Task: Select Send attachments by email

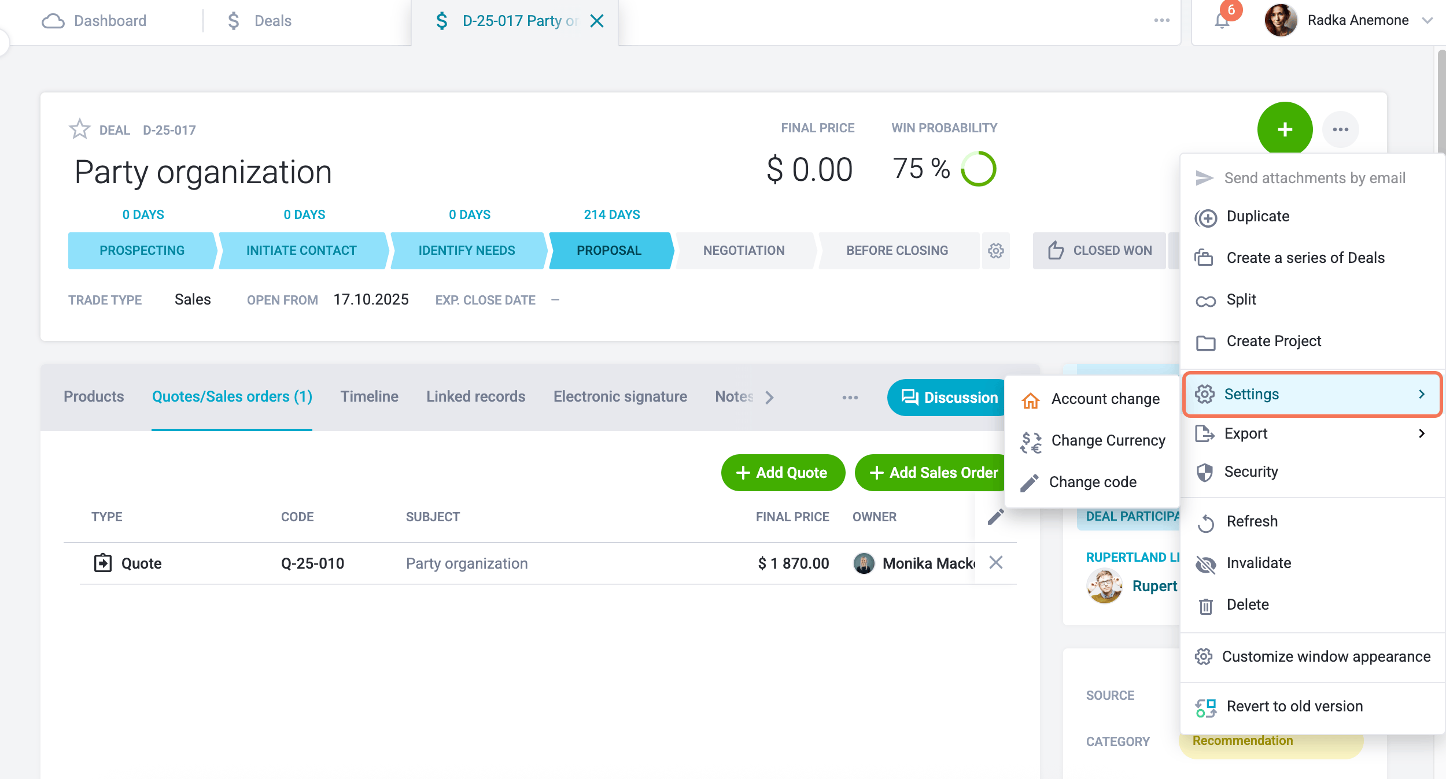Action: point(1312,178)
